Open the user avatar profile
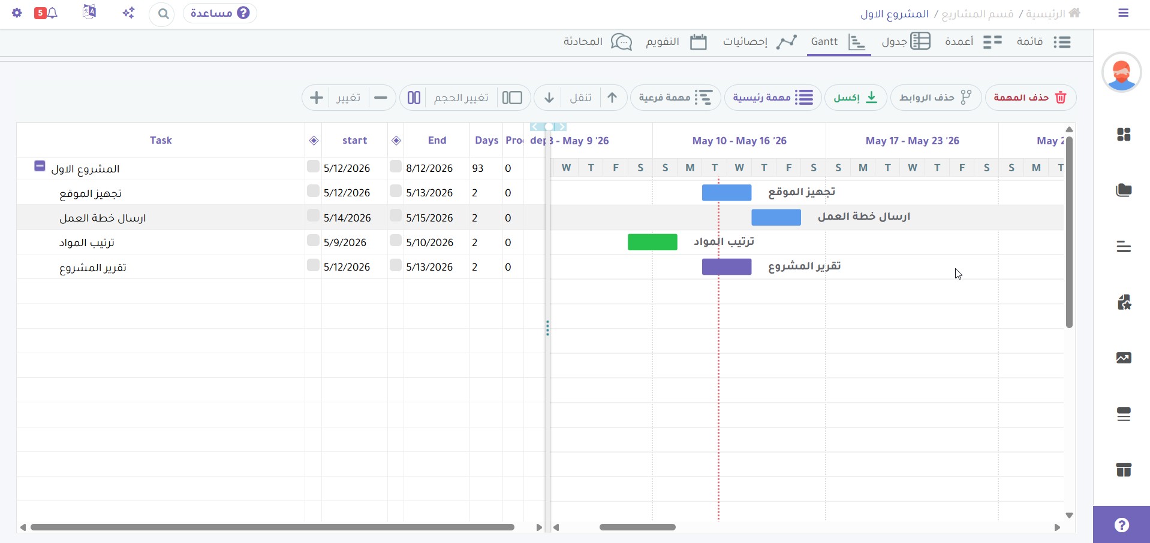 pos(1121,72)
